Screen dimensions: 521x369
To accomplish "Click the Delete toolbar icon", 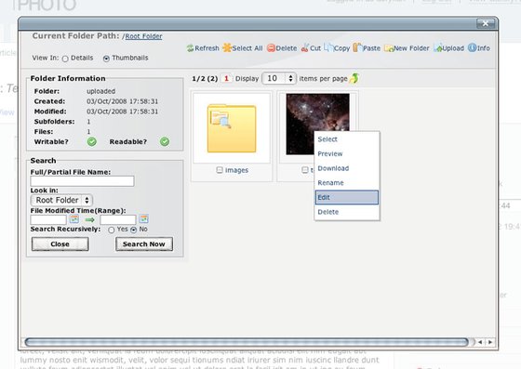I will (271, 48).
